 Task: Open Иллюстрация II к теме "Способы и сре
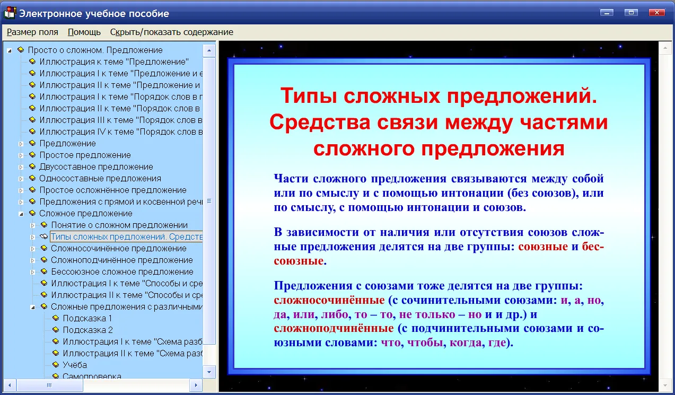coord(127,295)
